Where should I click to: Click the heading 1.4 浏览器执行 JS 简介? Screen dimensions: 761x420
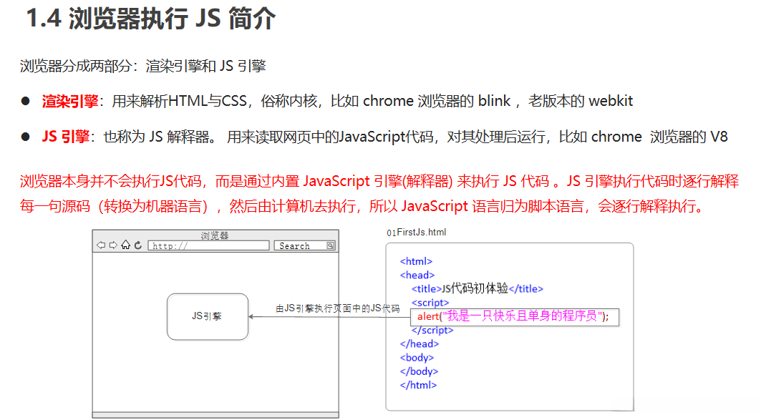coord(151,19)
